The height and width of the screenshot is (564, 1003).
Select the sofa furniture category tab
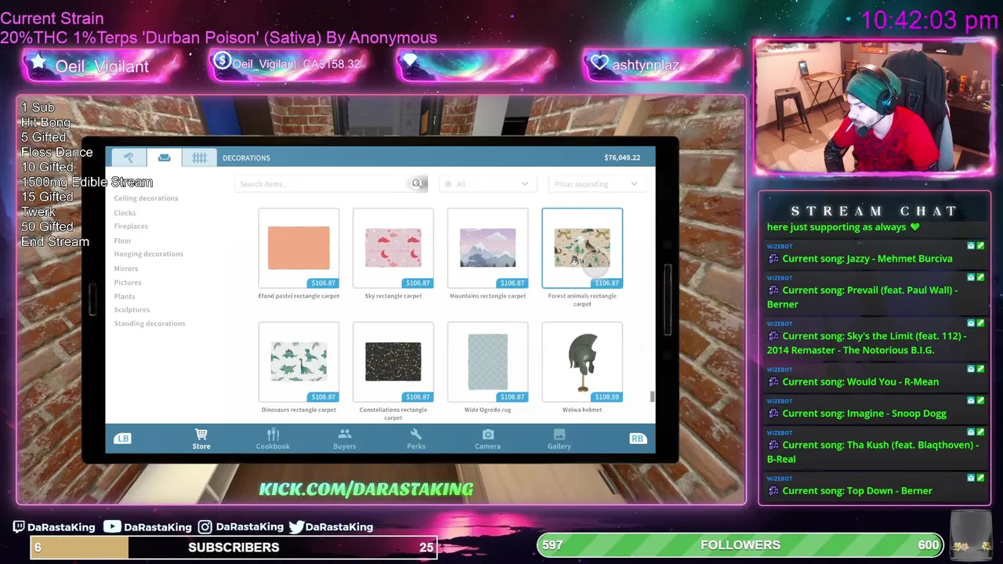[x=164, y=157]
